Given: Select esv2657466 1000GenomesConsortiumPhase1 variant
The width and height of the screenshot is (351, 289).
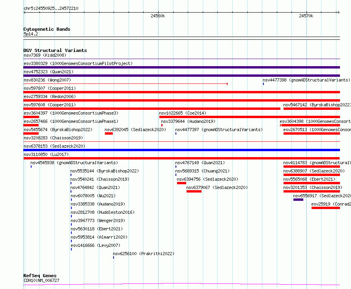Looking at the screenshot, I should [x=71, y=121].
